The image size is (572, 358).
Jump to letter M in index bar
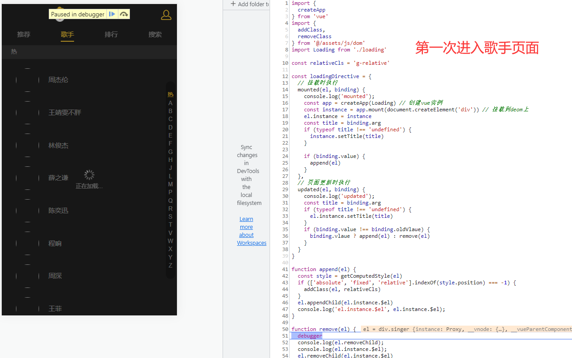click(170, 184)
